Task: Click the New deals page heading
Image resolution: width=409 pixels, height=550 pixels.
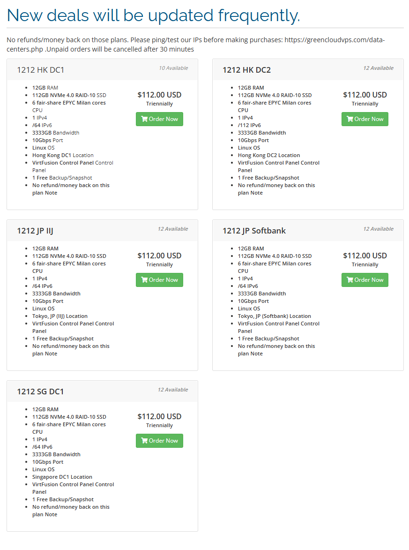Action: [x=153, y=15]
